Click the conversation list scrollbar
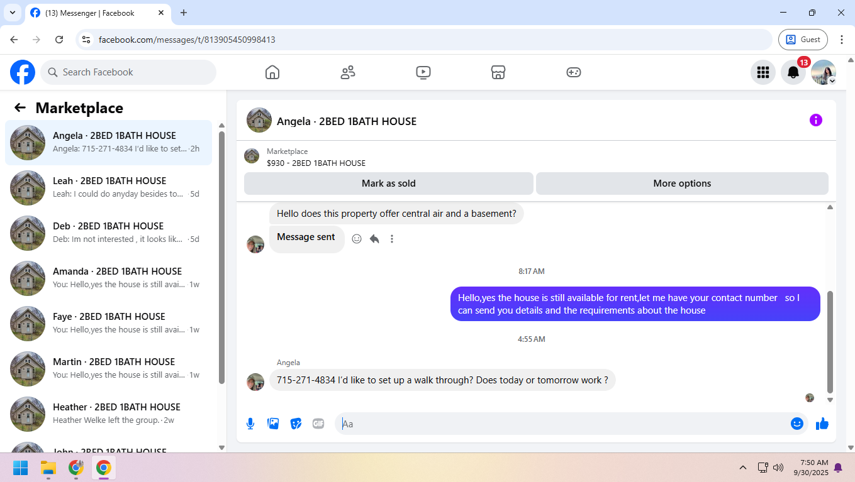The height and width of the screenshot is (482, 855). tap(221, 257)
